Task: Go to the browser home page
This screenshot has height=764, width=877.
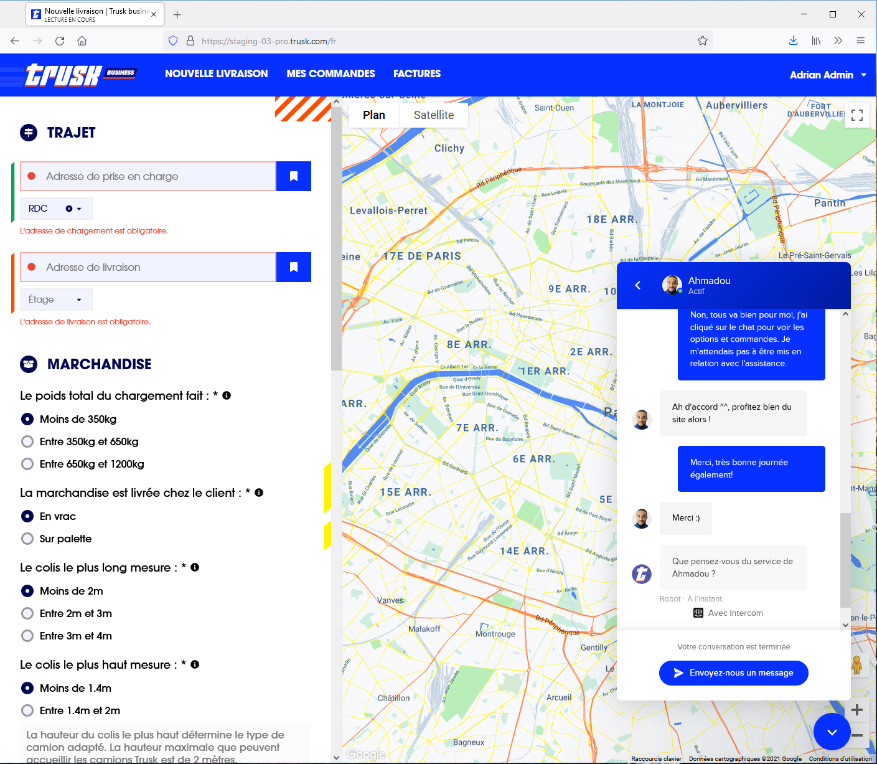Action: click(82, 41)
